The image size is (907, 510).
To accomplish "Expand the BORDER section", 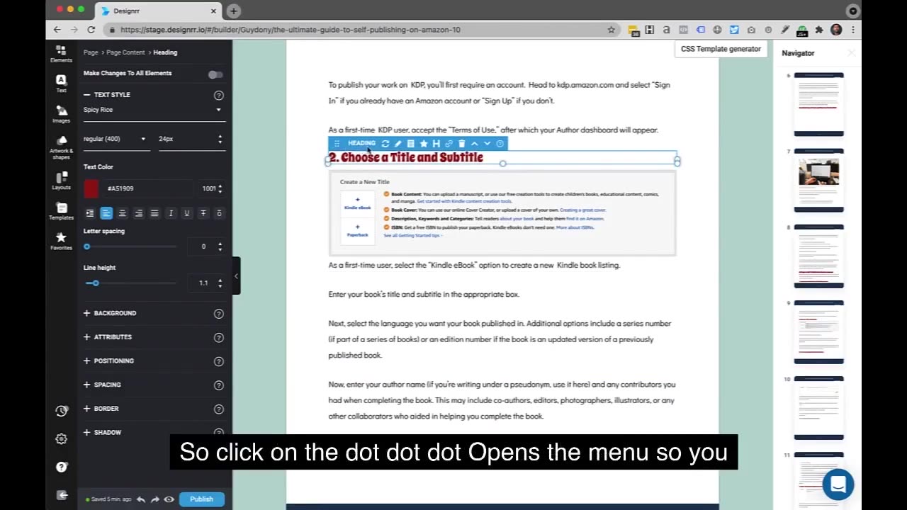I will [x=101, y=409].
